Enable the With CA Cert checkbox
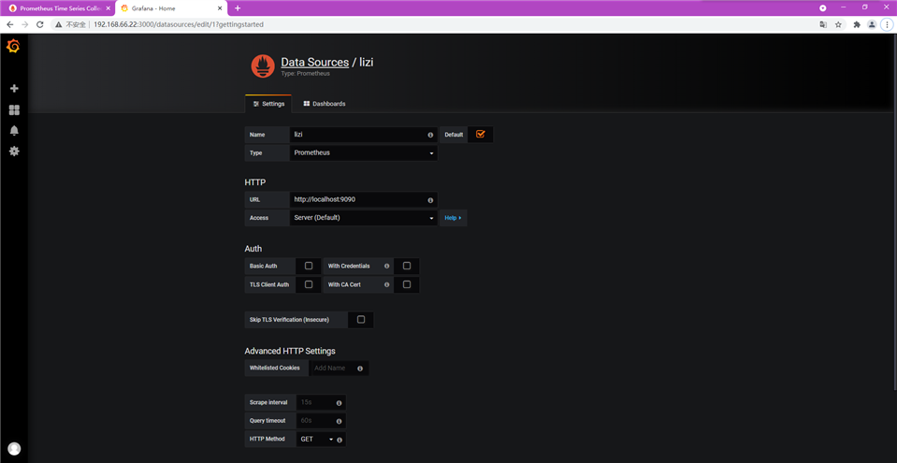 tap(407, 284)
